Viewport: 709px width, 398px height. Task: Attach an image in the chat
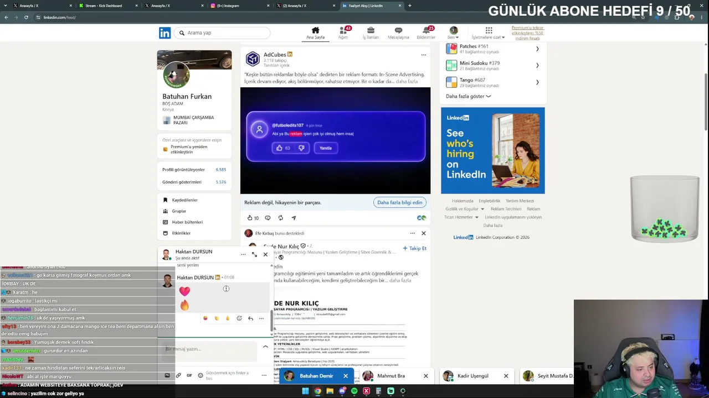(167, 375)
